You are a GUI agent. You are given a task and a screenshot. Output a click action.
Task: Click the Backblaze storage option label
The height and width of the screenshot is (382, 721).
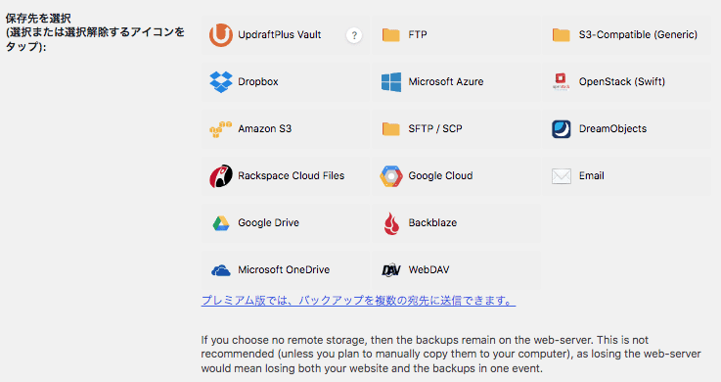click(432, 222)
